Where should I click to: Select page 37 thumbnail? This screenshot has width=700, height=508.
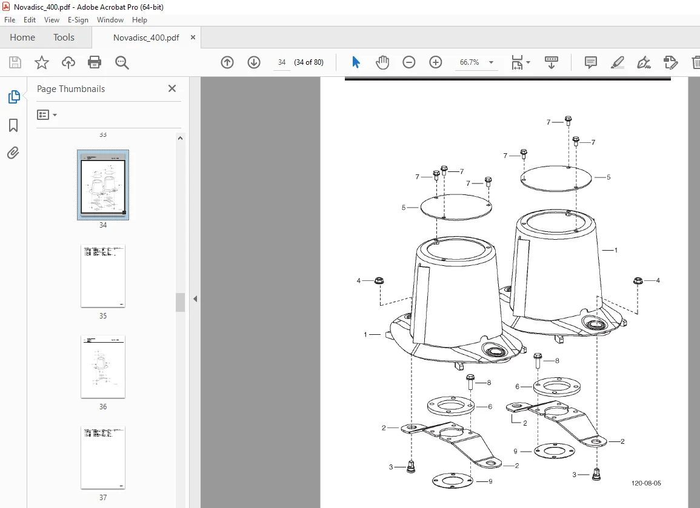click(103, 457)
